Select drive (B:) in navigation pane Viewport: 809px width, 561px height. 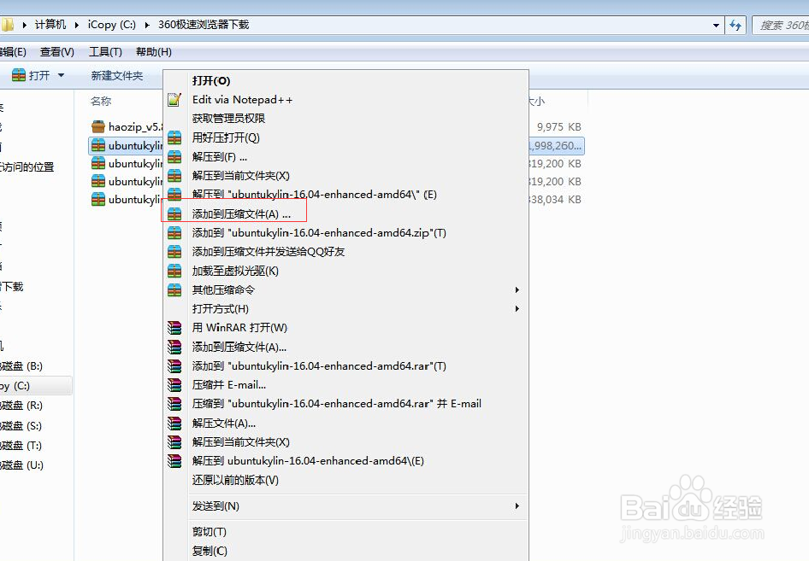point(21,366)
